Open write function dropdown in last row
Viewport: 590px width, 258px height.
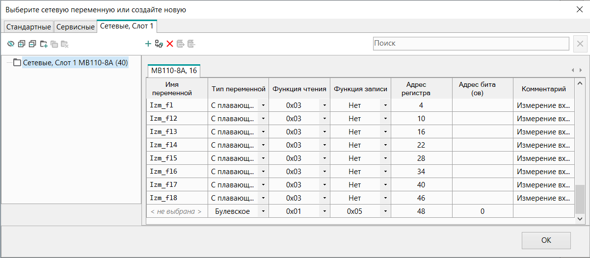point(385,211)
